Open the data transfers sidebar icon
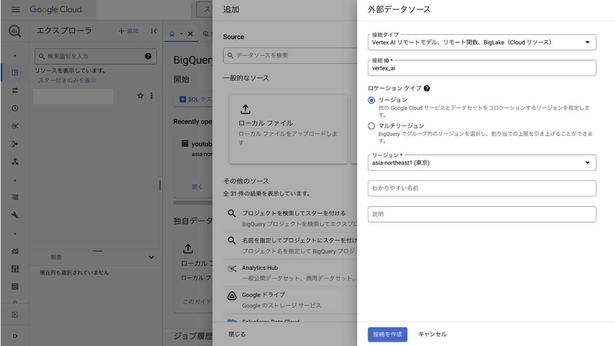615x346 pixels. click(x=15, y=90)
